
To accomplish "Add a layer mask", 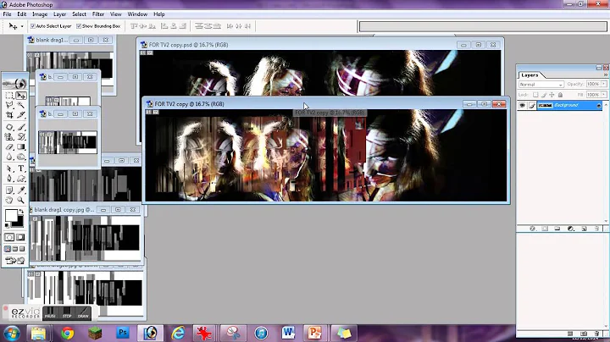I will point(545,229).
